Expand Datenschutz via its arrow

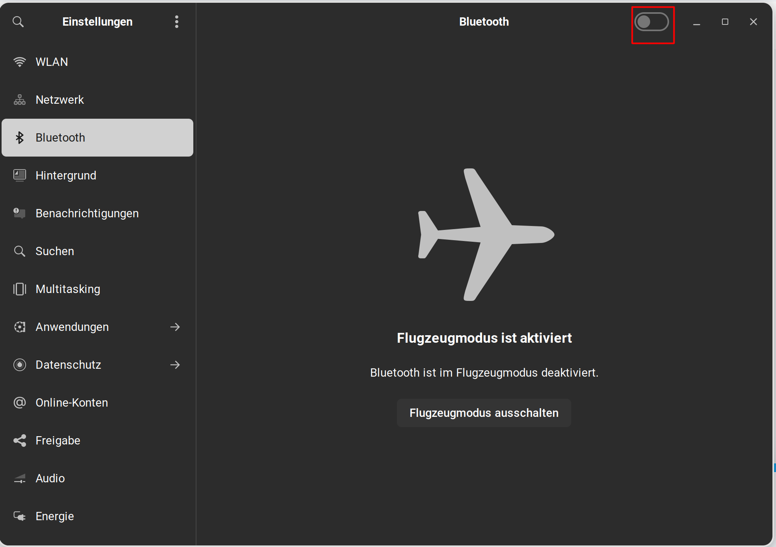[x=175, y=365]
